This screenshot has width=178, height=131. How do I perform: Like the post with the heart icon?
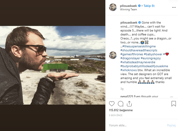click(x=112, y=104)
